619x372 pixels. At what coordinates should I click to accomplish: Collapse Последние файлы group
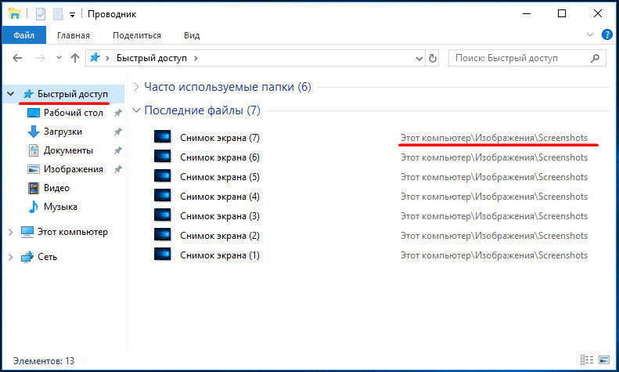136,110
